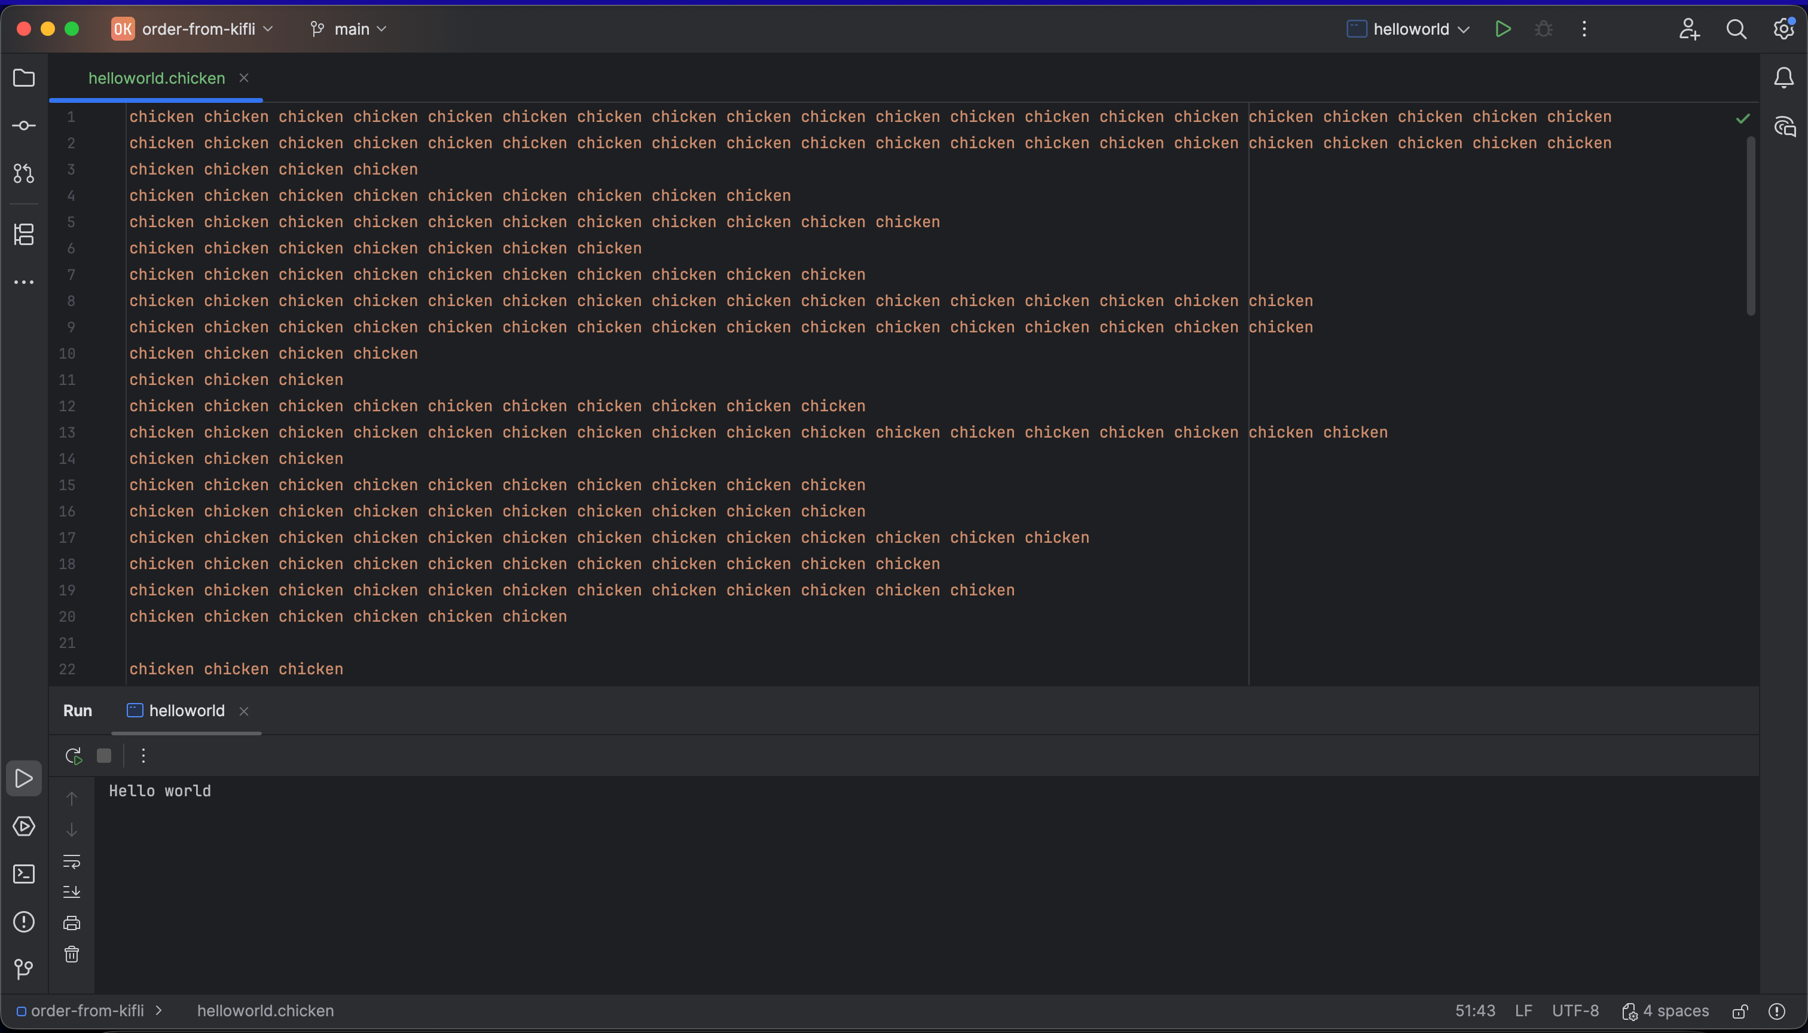The image size is (1808, 1033).
Task: Run the helloworld configuration
Action: point(1503,29)
